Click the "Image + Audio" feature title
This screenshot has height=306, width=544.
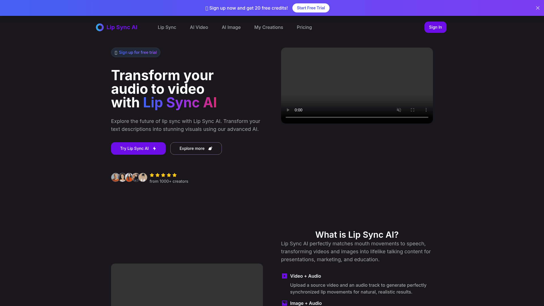306,303
